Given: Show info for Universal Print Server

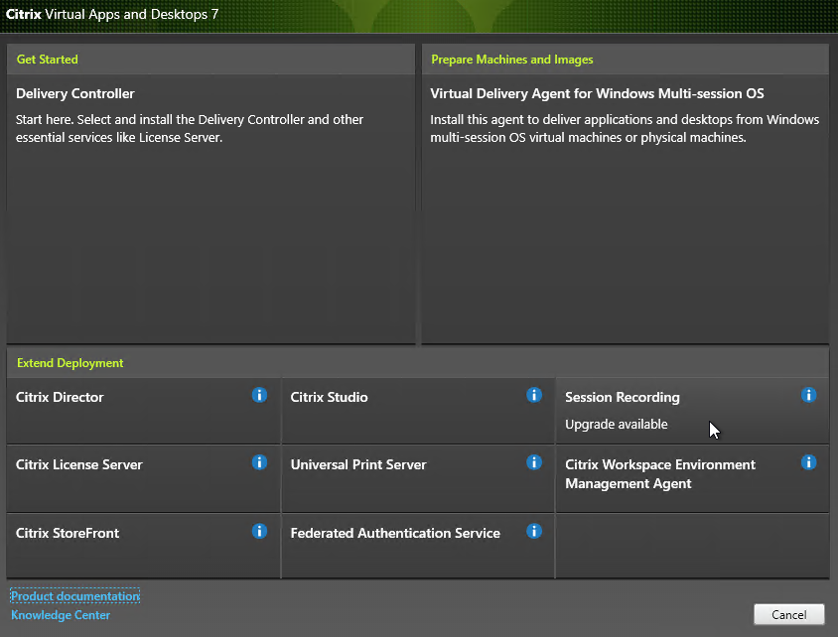Looking at the screenshot, I should (x=534, y=462).
